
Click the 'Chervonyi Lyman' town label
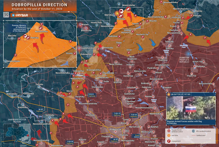click(130, 102)
